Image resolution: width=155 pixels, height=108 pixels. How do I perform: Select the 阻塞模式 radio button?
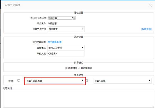coord(66,68)
